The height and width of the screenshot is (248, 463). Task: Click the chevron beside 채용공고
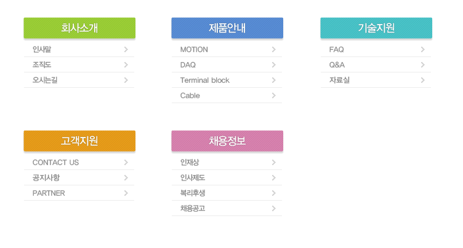274,209
